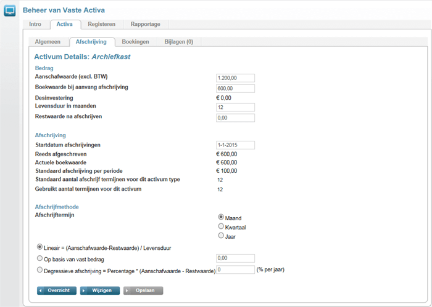Click the Aanschafwaarde (excl. BTW) field
432x307 pixels.
(235, 78)
